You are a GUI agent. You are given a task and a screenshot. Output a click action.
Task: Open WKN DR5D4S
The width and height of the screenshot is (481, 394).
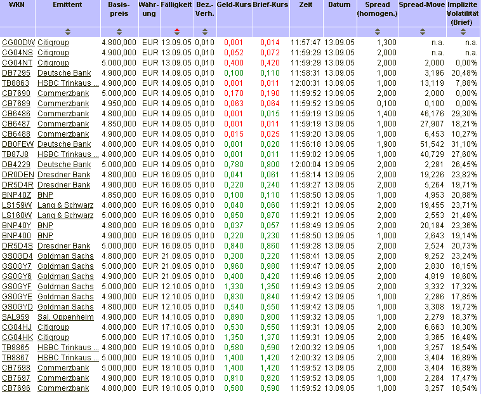[x=18, y=245]
